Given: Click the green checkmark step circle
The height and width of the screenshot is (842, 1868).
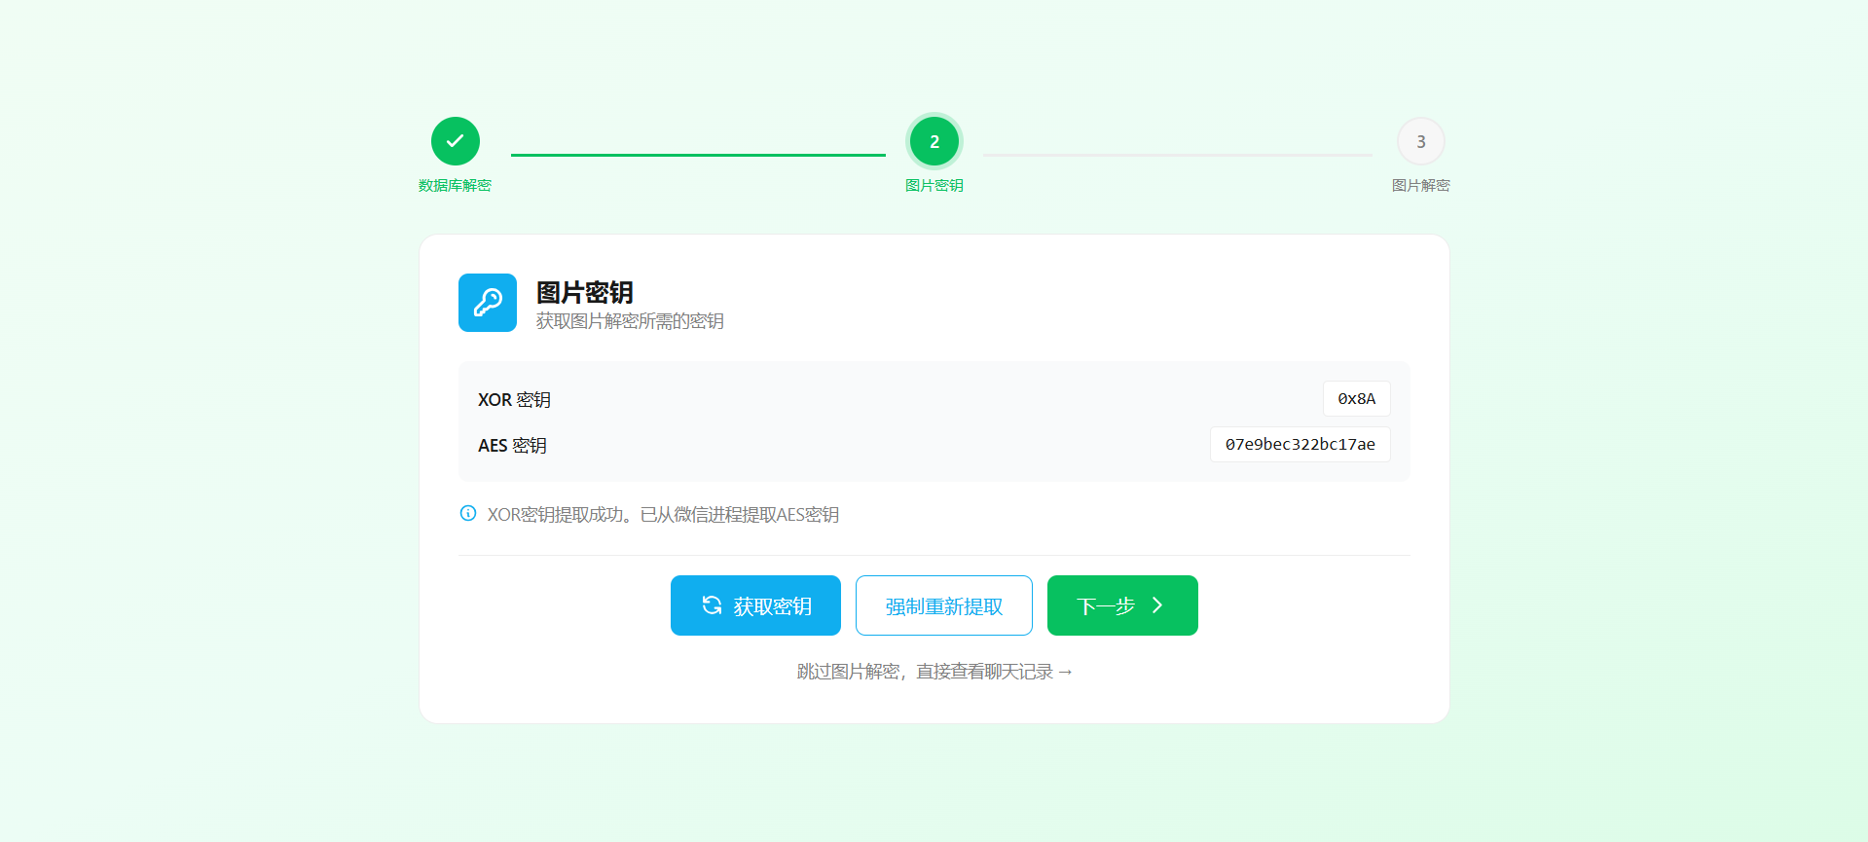Looking at the screenshot, I should [455, 141].
